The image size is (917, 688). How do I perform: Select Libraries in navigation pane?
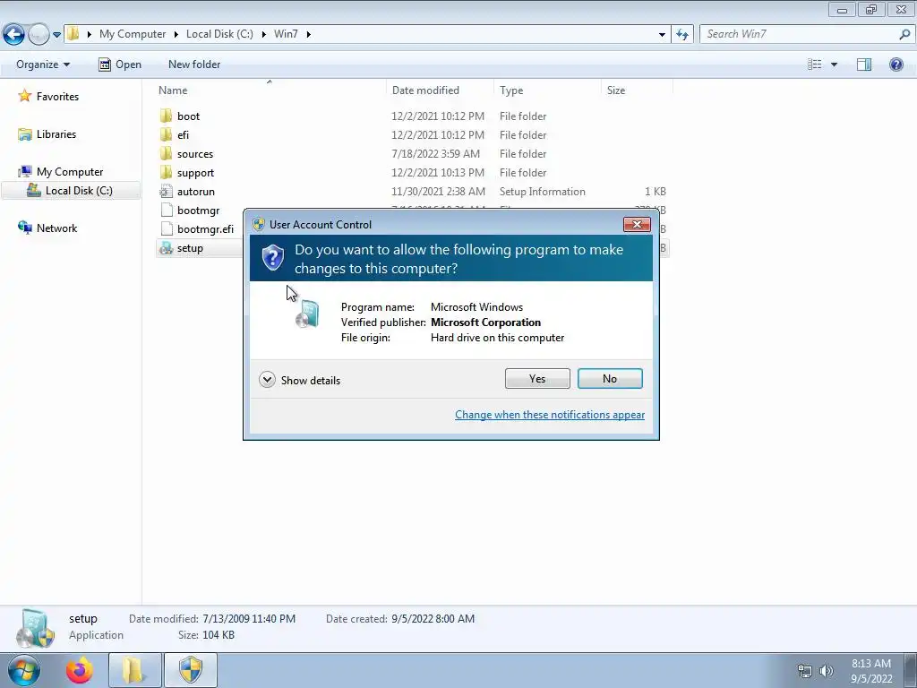pyautogui.click(x=56, y=134)
